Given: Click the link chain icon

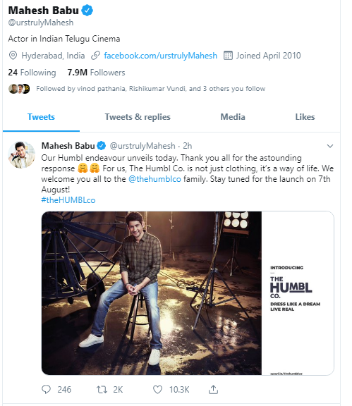Looking at the screenshot, I should [95, 56].
